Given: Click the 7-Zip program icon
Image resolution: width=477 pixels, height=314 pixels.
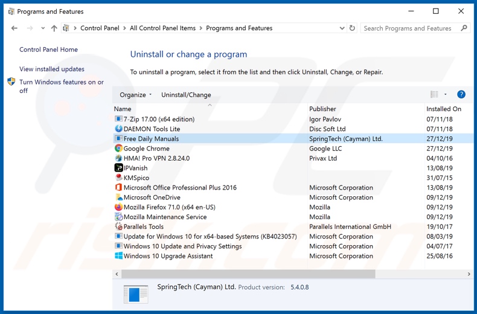Looking at the screenshot, I should tap(118, 119).
